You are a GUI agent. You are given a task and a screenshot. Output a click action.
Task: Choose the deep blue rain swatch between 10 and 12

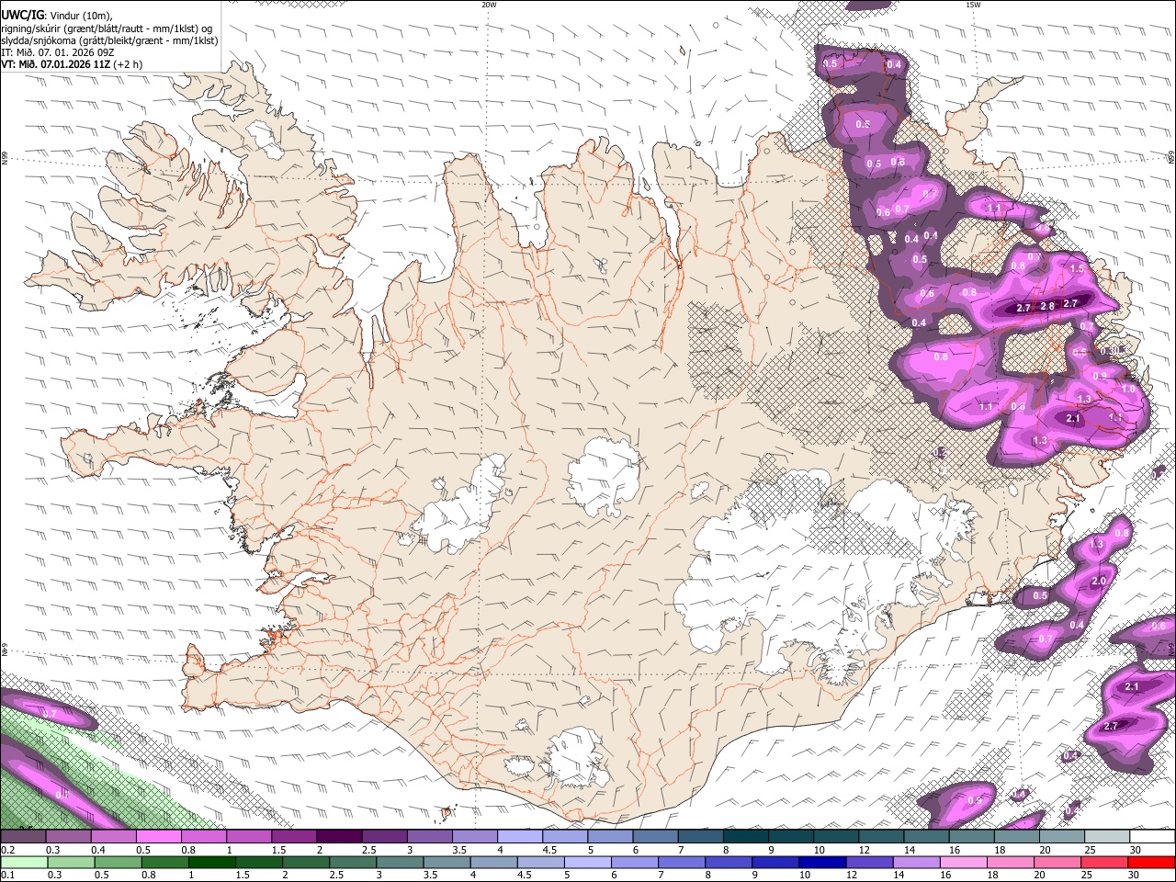pyautogui.click(x=823, y=862)
